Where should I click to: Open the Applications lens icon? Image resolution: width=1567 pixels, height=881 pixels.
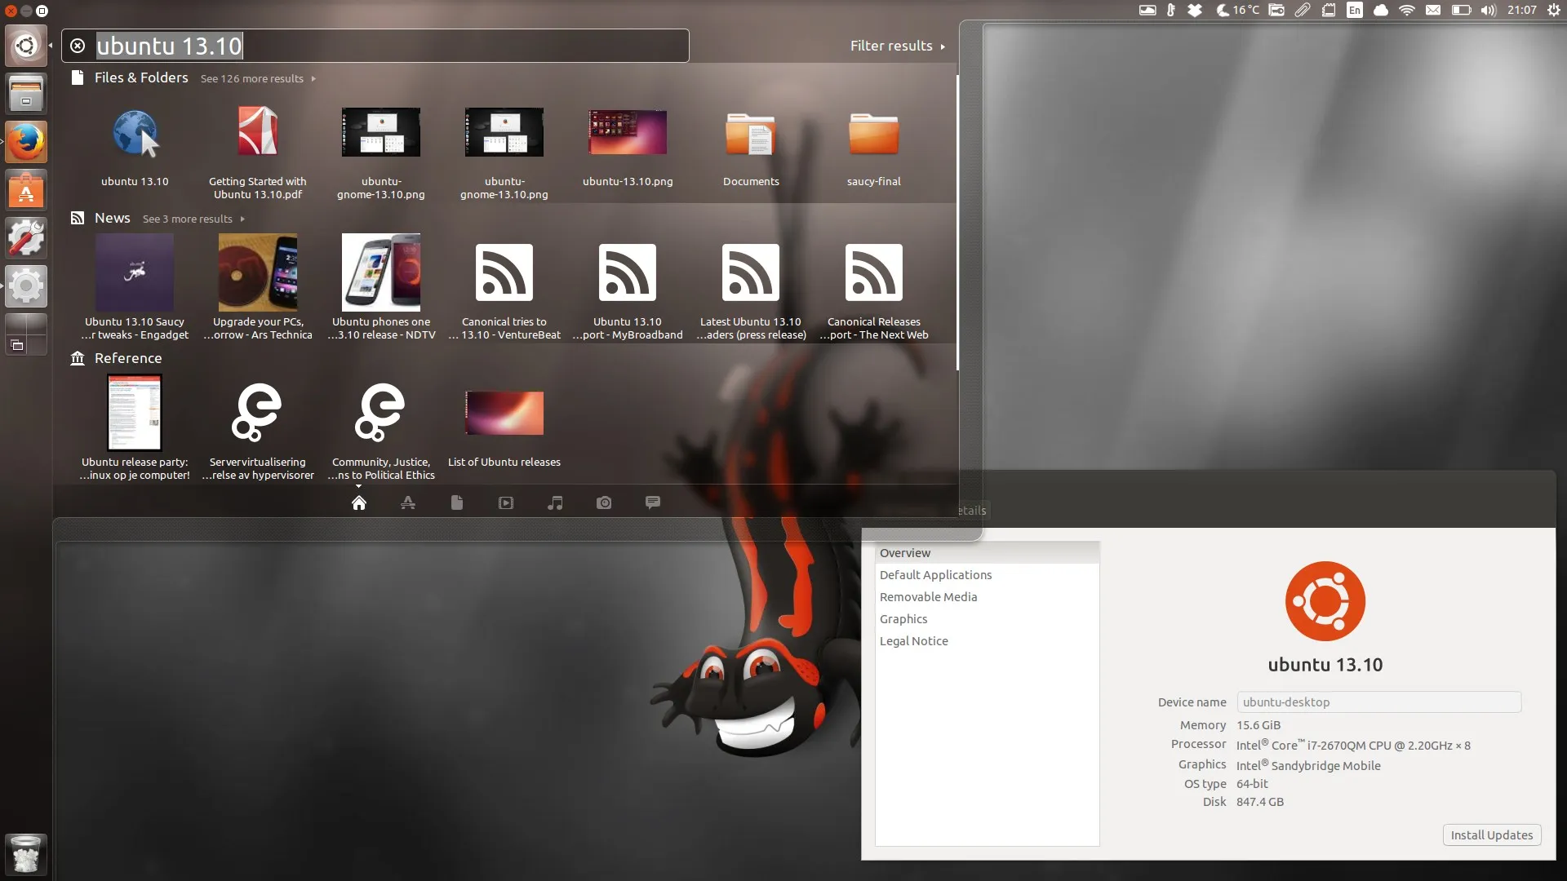tap(408, 502)
